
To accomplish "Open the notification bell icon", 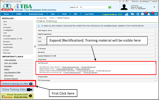I will tap(149, 14).
